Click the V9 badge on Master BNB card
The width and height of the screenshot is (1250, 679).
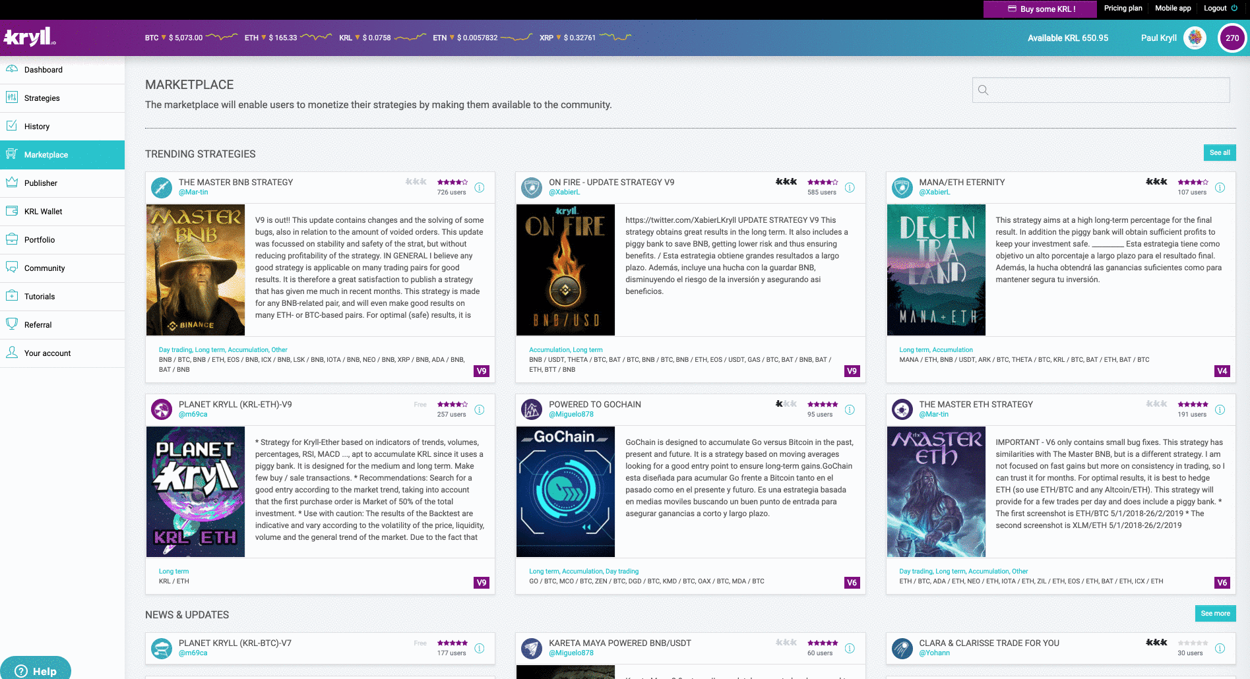[x=482, y=371]
